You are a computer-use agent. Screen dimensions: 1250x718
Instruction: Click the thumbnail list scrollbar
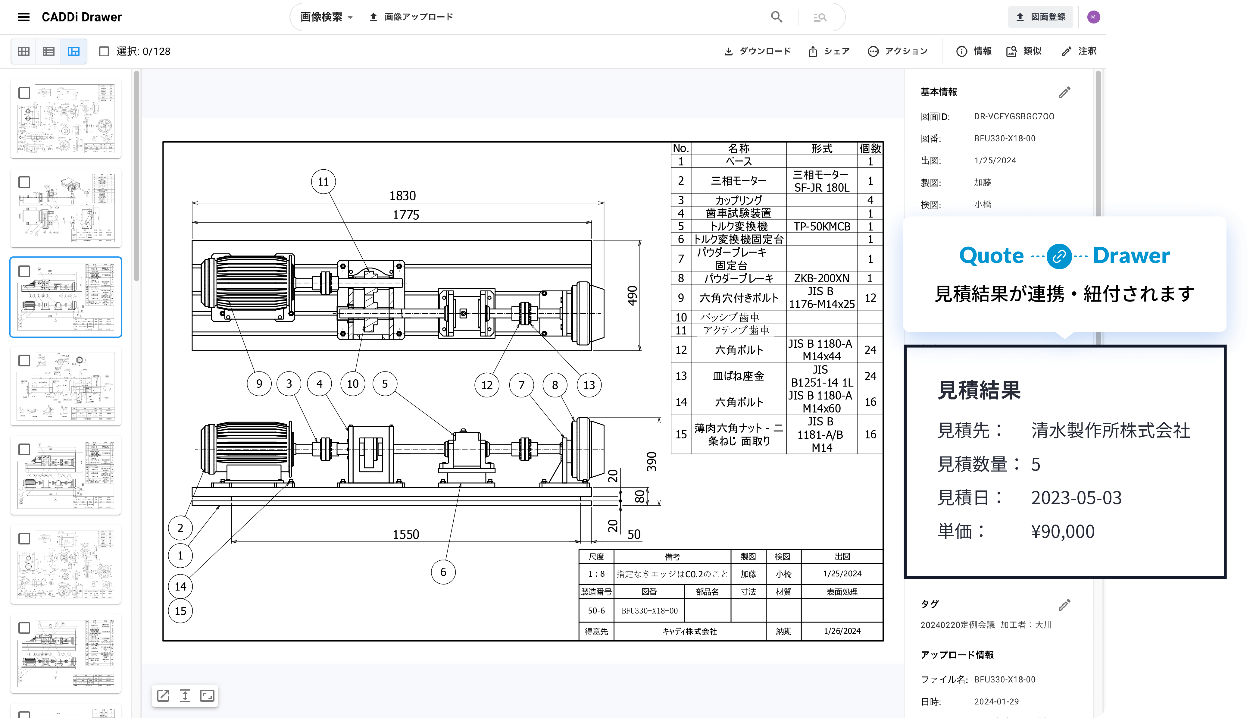point(136,176)
